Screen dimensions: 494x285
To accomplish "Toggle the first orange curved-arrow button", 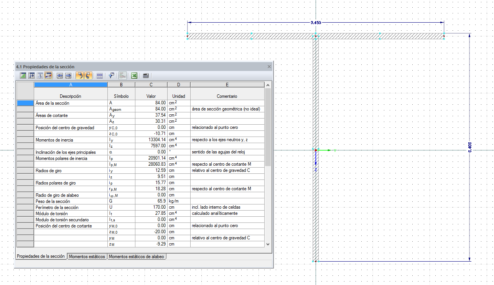I will (79, 76).
